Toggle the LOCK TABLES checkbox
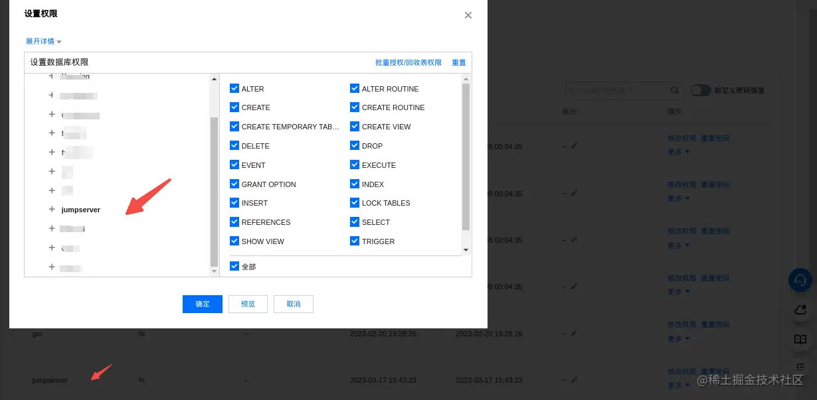 355,203
